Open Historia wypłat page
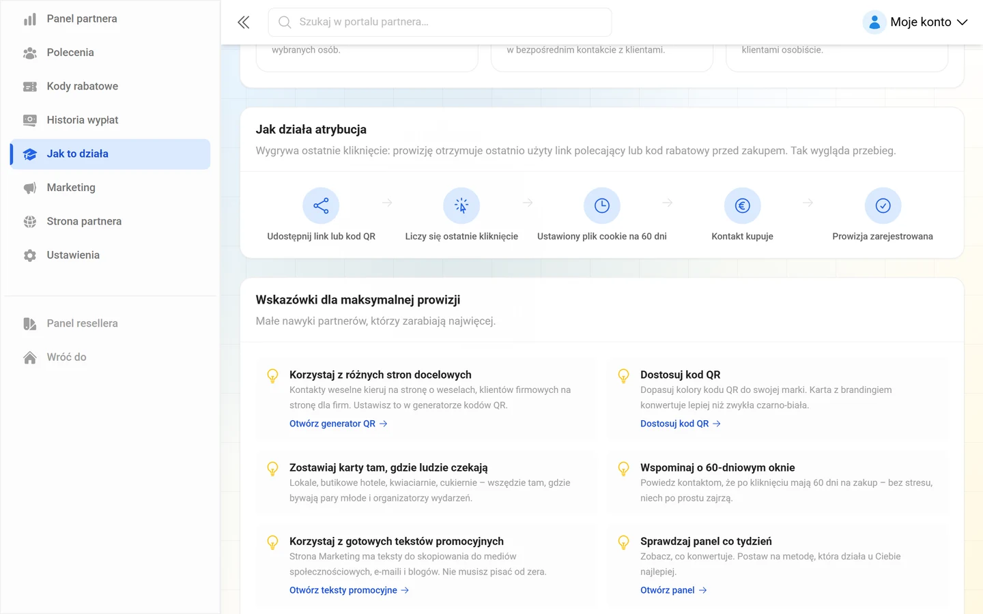The height and width of the screenshot is (614, 983). (x=110, y=120)
